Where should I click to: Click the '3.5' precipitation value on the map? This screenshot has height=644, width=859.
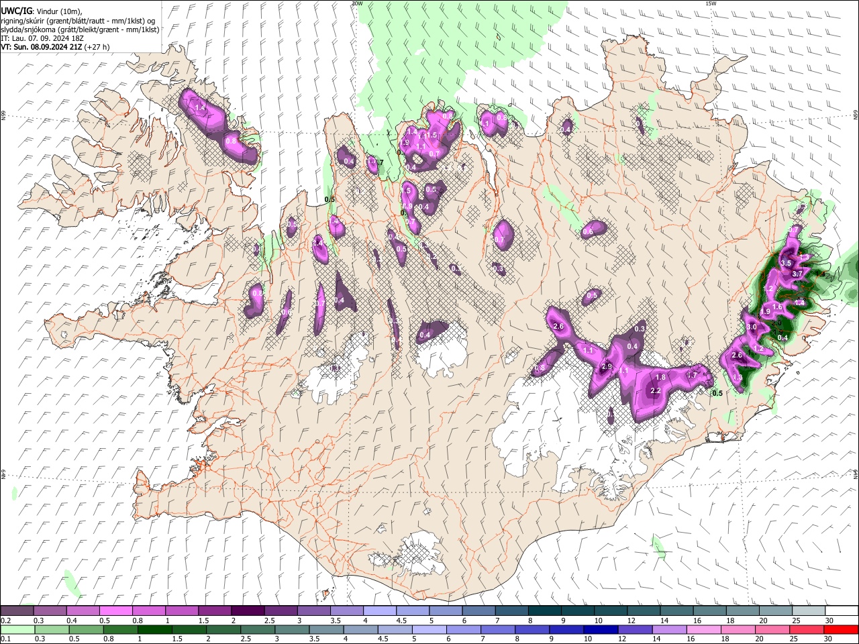787,262
